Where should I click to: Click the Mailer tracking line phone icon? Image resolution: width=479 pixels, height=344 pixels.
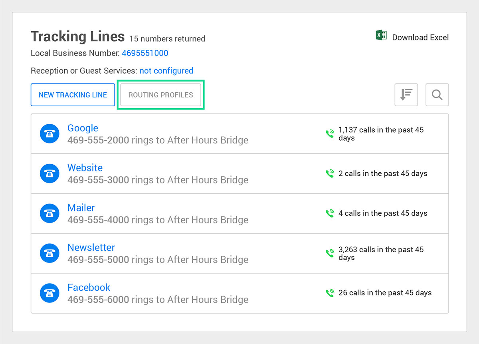49,213
